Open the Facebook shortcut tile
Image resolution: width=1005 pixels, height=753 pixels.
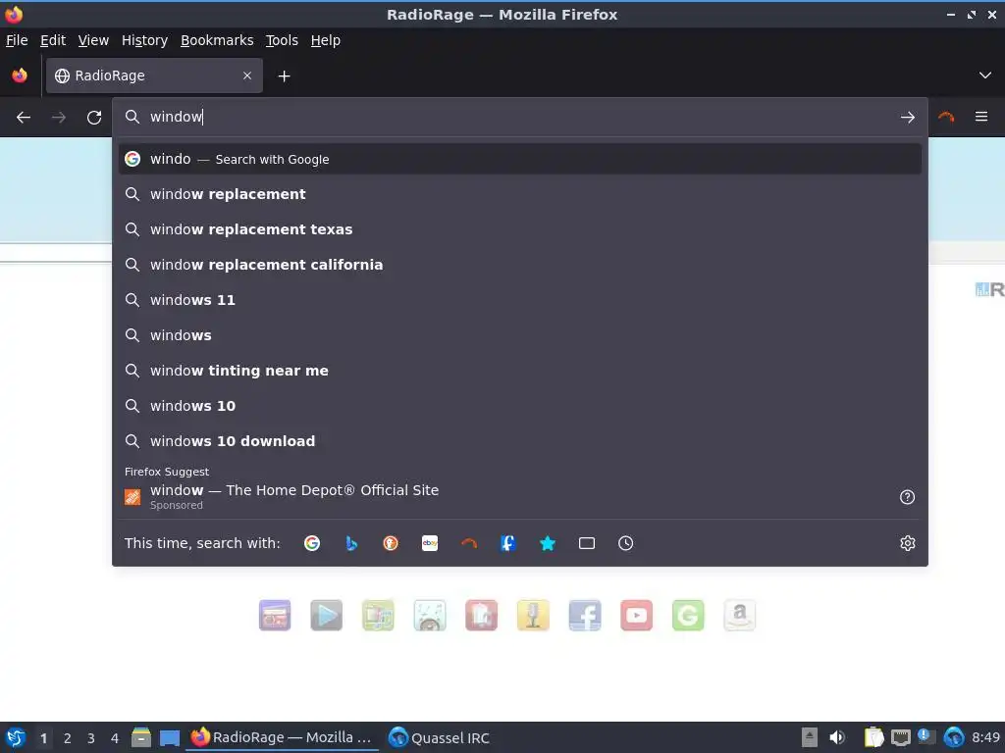click(x=585, y=616)
